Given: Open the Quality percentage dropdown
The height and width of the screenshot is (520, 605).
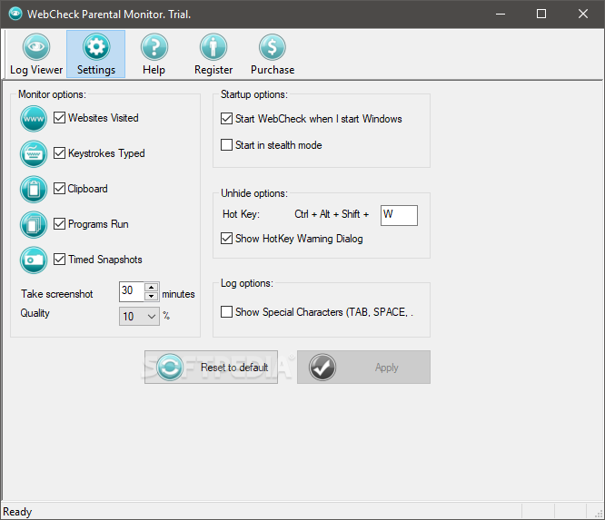Looking at the screenshot, I should tap(139, 317).
